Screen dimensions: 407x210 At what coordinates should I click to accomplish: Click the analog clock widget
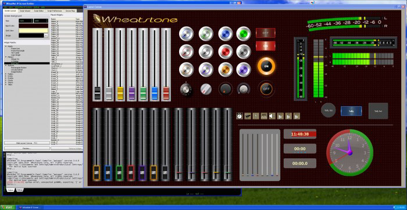349,153
